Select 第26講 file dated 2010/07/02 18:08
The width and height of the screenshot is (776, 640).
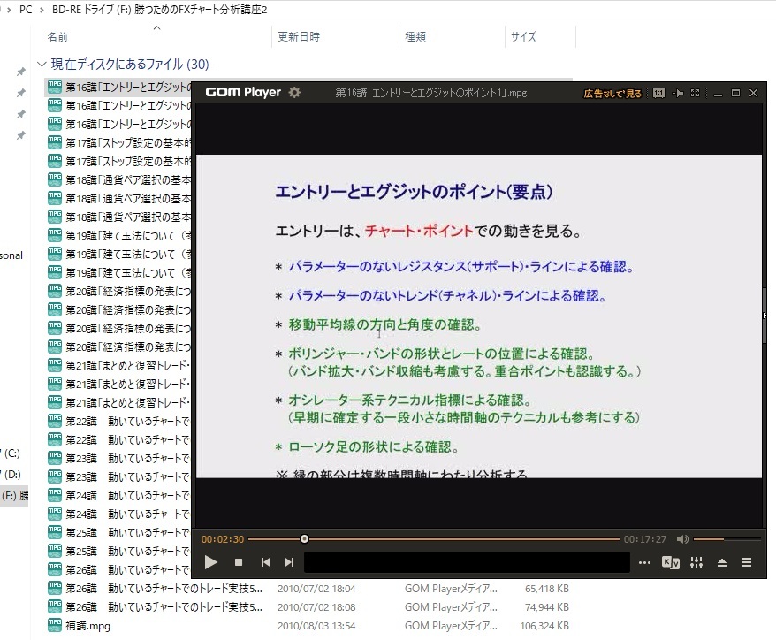coord(164,606)
